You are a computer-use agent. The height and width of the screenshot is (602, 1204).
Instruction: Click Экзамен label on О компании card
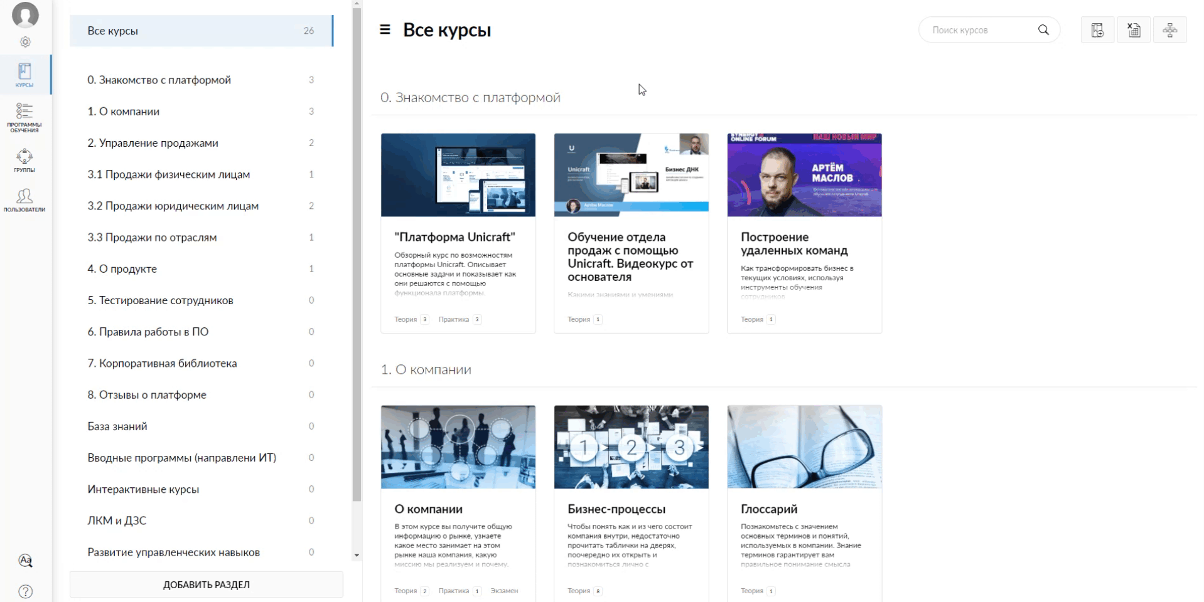pos(504,591)
